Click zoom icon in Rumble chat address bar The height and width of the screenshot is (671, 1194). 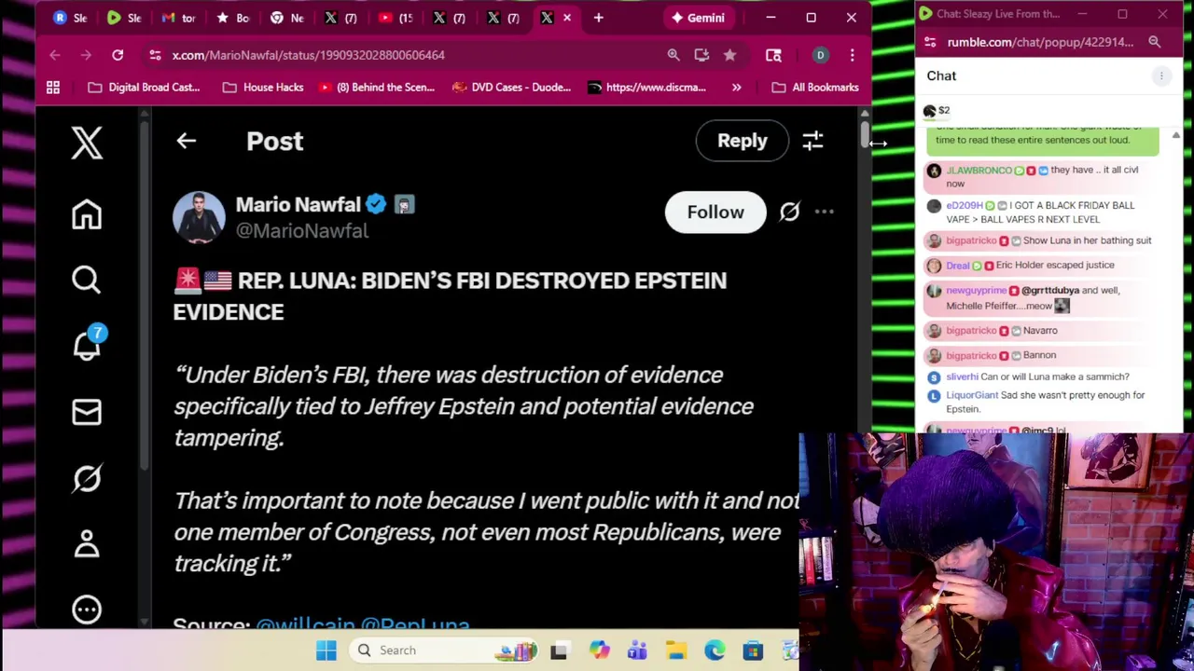coord(1154,42)
